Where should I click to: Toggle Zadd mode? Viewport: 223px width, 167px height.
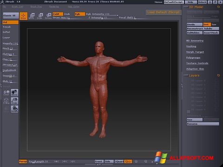click(x=58, y=14)
